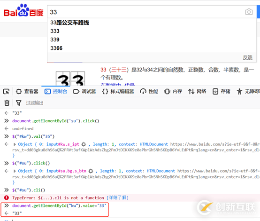This screenshot has width=260, height=221.
Task: Open the 无障碍 accessibility tab
Action: click(x=248, y=91)
